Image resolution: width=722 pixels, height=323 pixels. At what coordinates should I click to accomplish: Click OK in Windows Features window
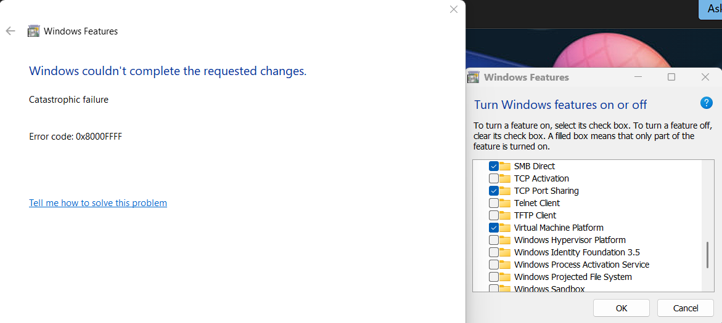click(x=621, y=308)
